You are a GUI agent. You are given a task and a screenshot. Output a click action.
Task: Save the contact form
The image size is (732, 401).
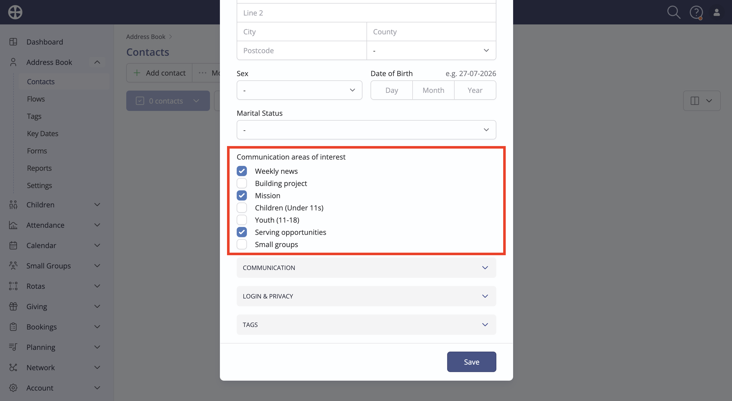pyautogui.click(x=471, y=362)
